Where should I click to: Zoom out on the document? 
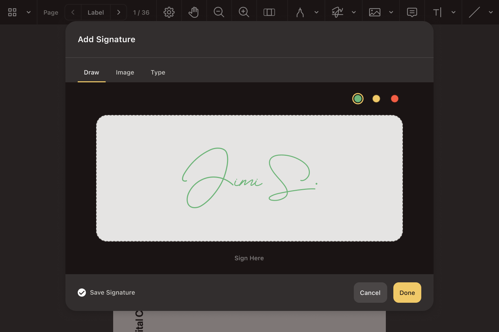click(x=219, y=12)
